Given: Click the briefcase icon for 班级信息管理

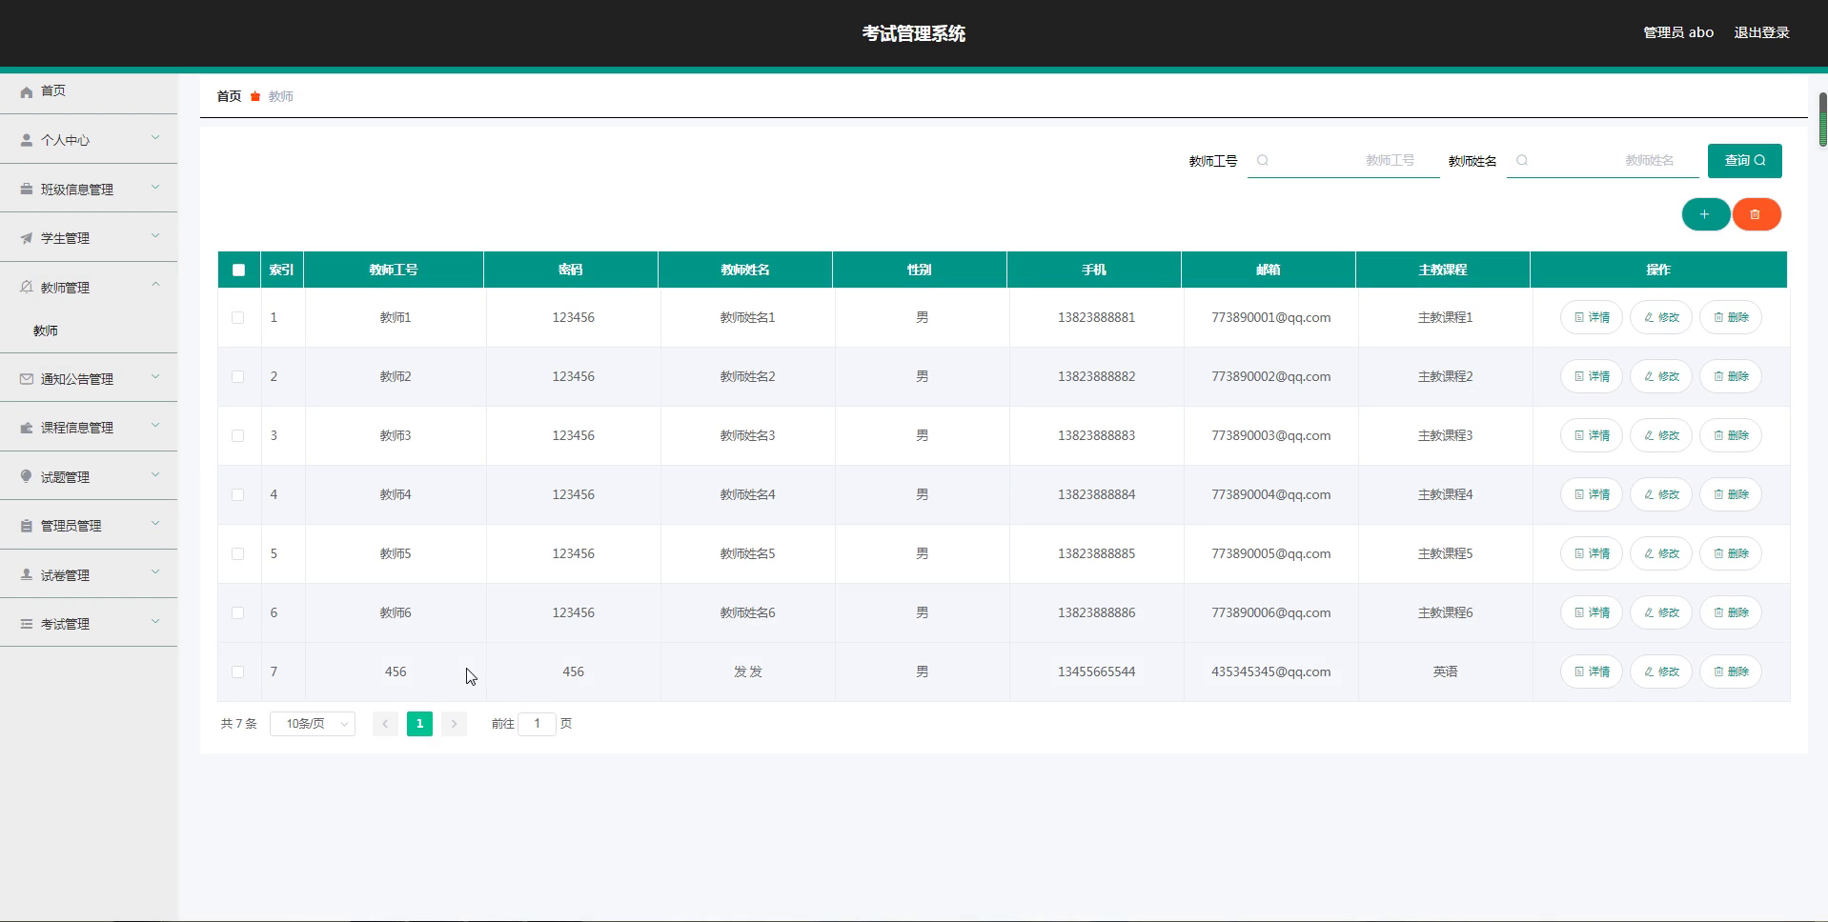Looking at the screenshot, I should point(27,190).
